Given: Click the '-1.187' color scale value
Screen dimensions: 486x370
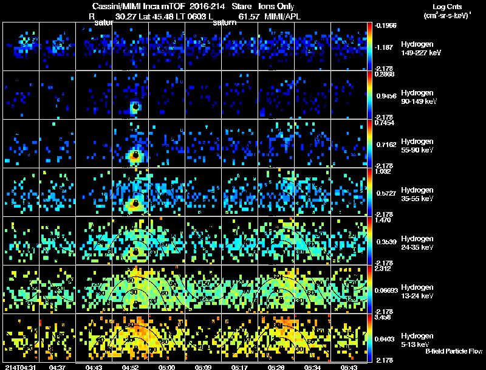Looking at the screenshot, I should pos(384,47).
